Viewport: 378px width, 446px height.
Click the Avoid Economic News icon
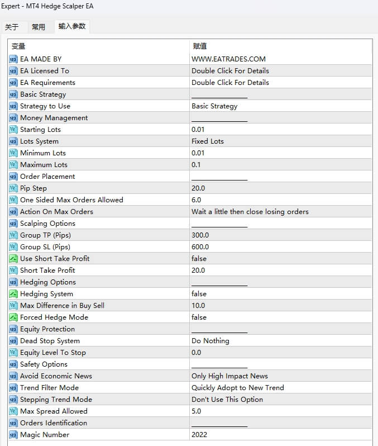coord(13,376)
